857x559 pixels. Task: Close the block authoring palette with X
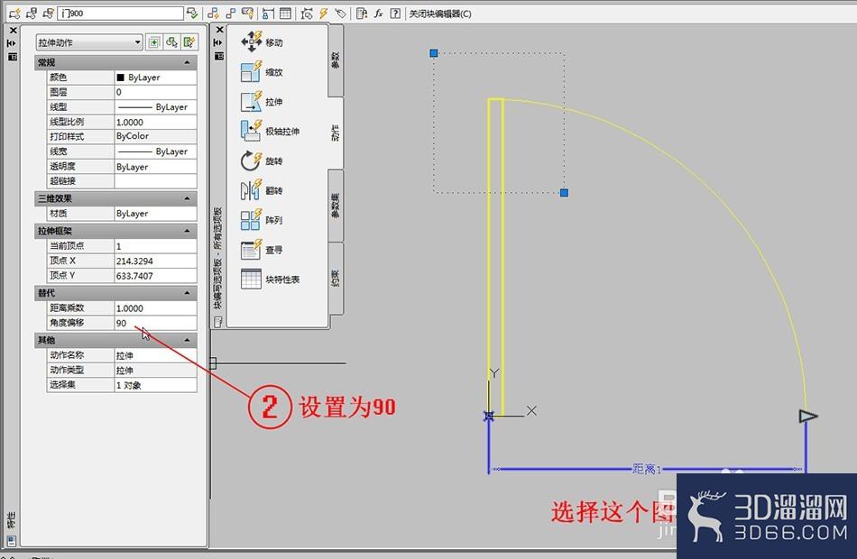tap(219, 30)
